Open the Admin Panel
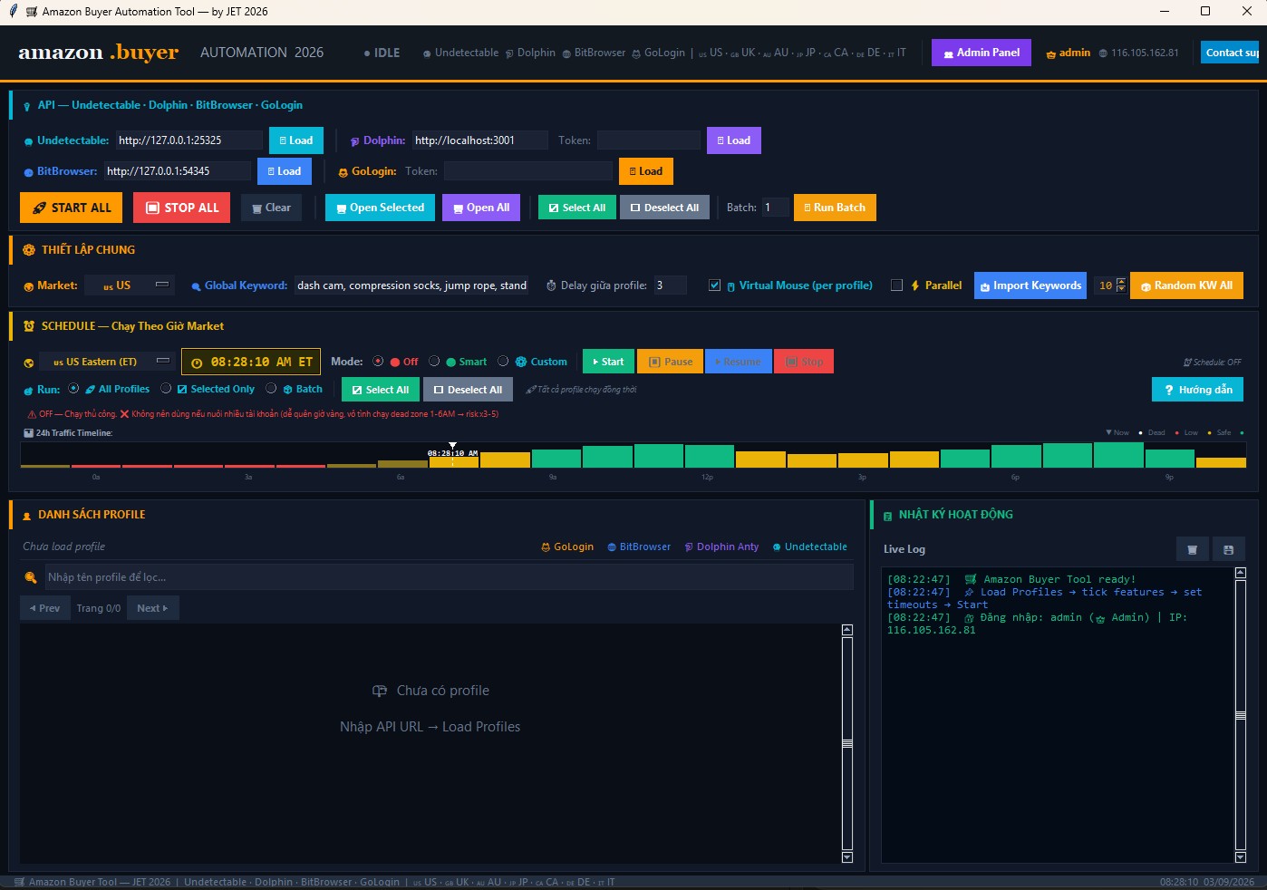The height and width of the screenshot is (890, 1267). point(982,53)
